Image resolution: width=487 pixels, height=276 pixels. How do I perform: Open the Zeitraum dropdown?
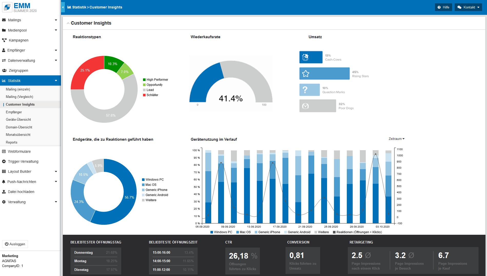tap(396, 139)
